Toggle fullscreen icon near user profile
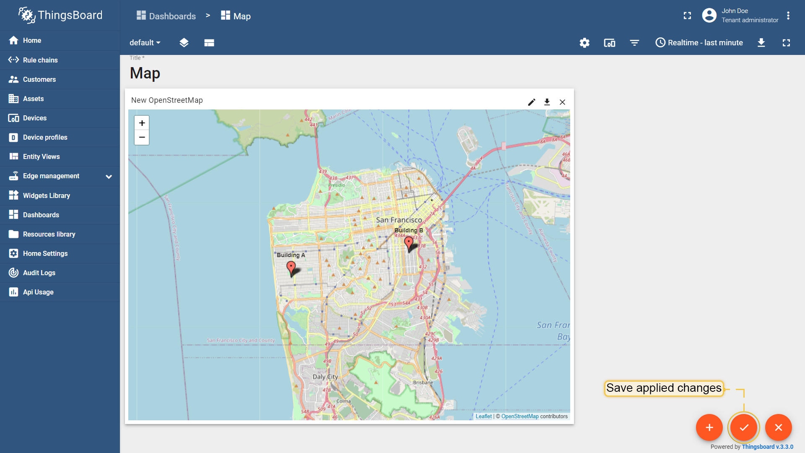 (x=687, y=16)
